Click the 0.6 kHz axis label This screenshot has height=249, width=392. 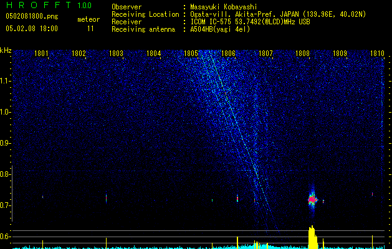tap(5, 237)
